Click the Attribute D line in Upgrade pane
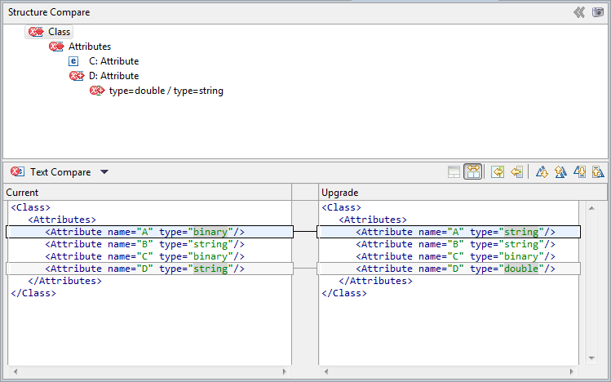This screenshot has height=382, width=611. pos(455,269)
